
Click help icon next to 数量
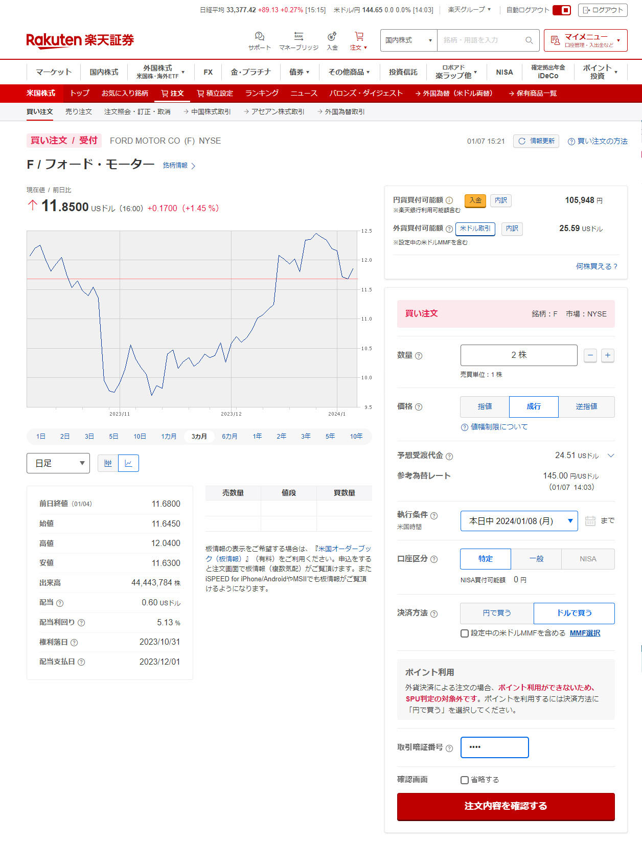point(419,356)
